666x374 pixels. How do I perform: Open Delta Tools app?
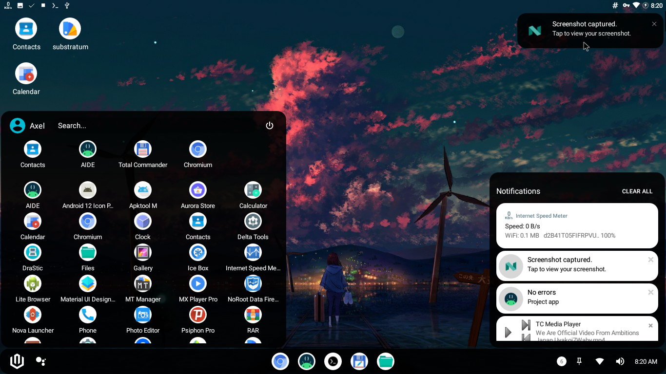tap(253, 226)
